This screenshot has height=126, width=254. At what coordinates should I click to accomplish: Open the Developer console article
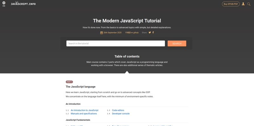[121, 114]
